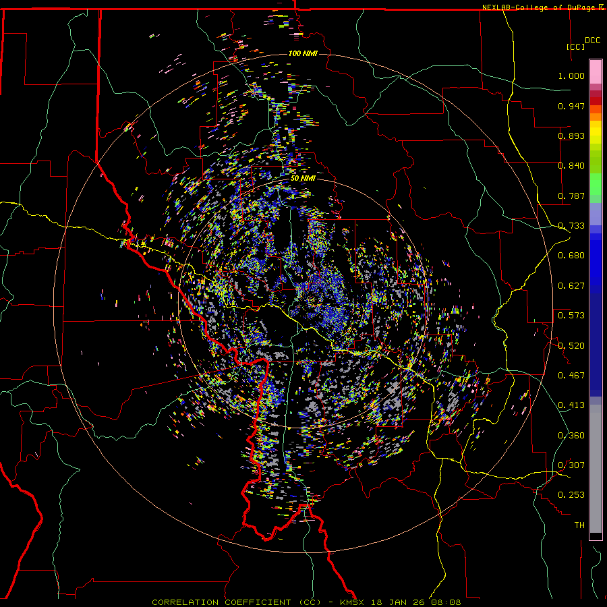Select the 0.573 legend value
Screen dimensions: 607x607
[571, 316]
